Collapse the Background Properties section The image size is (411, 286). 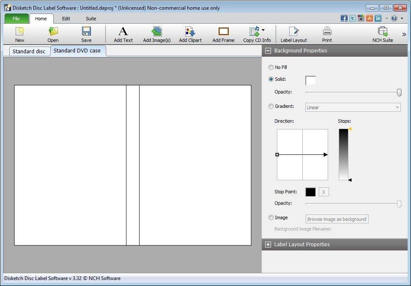click(268, 50)
